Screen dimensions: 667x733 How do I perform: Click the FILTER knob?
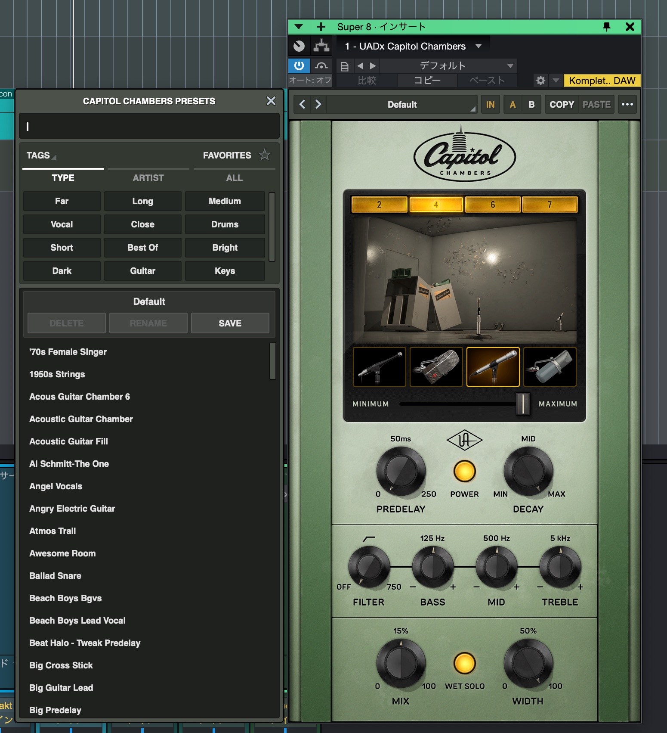point(369,567)
